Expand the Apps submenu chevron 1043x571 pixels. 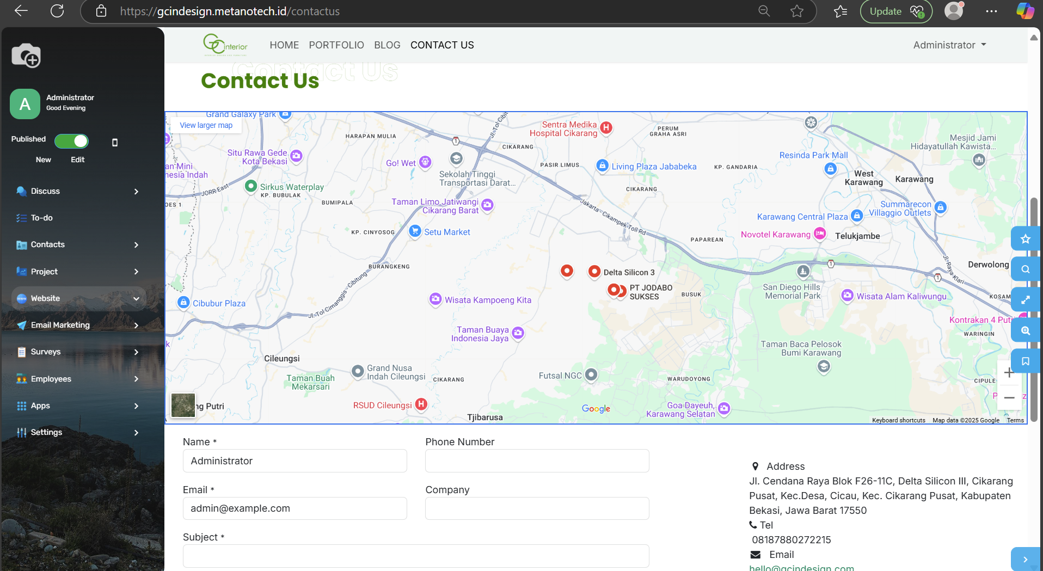pyautogui.click(x=136, y=406)
